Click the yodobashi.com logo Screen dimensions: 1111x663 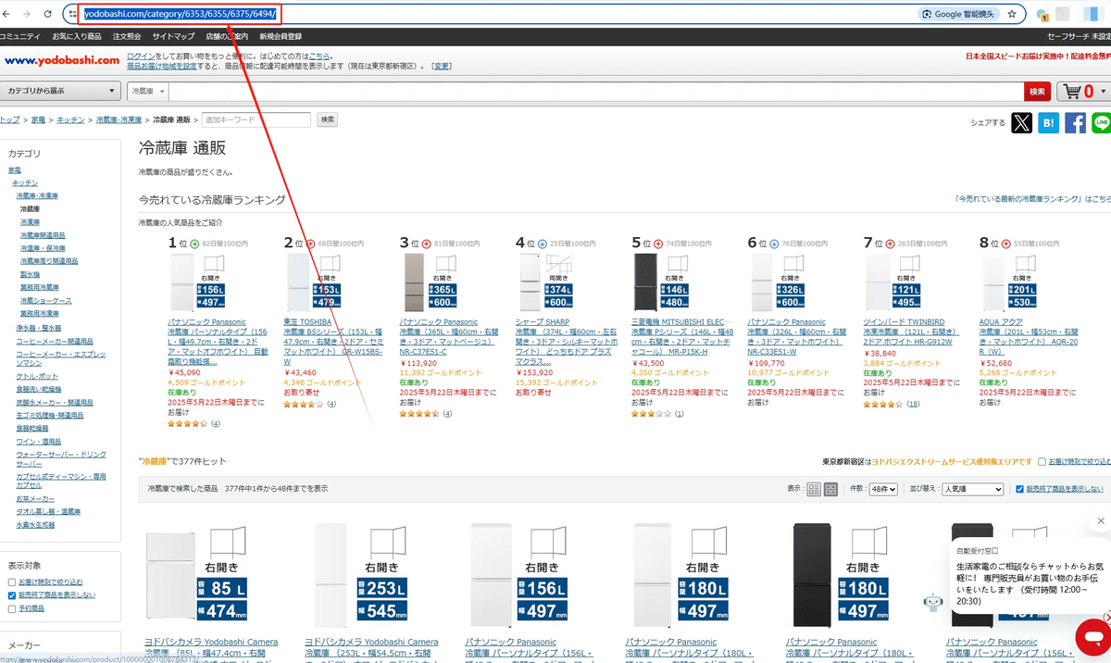pos(62,61)
